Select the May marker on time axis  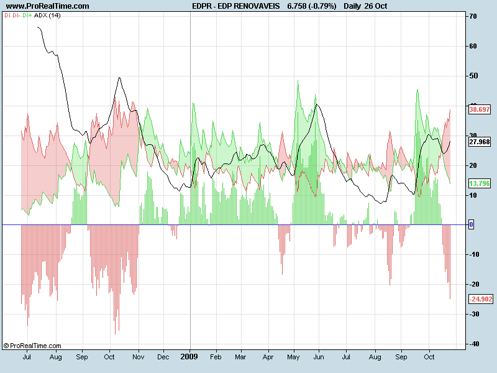coord(294,357)
